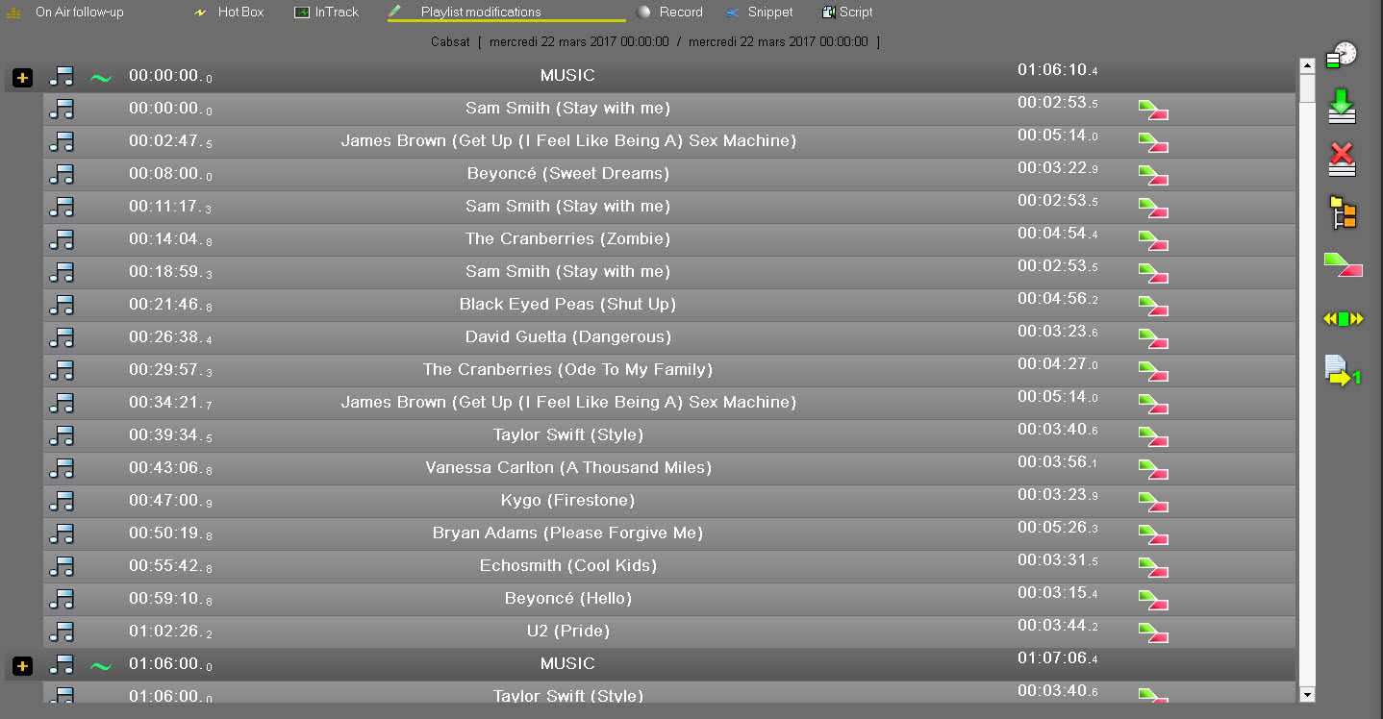Open the Hot Box tab
1383x719 pixels.
239,12
